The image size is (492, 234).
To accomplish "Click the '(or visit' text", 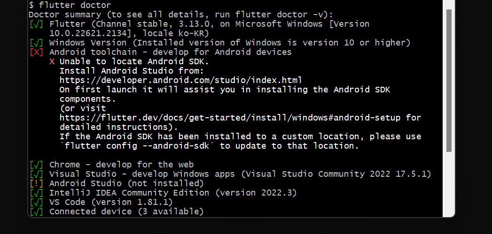I will [83, 108].
